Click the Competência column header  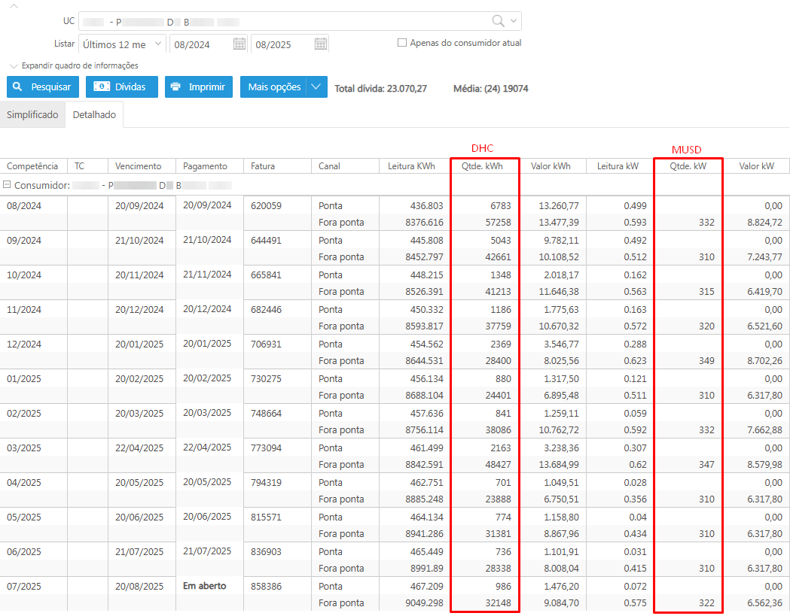pos(33,166)
